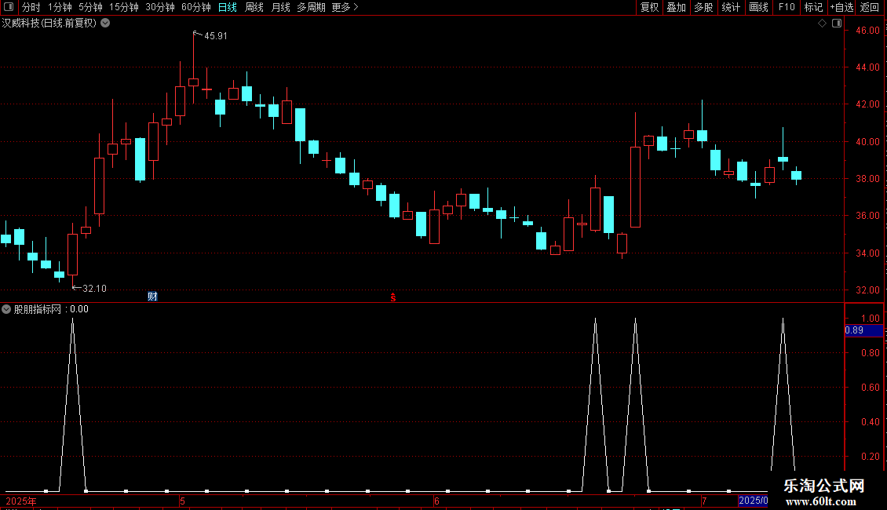This screenshot has height=510, width=887.
Task: Click the 32.10 low price label
Action: [94, 289]
